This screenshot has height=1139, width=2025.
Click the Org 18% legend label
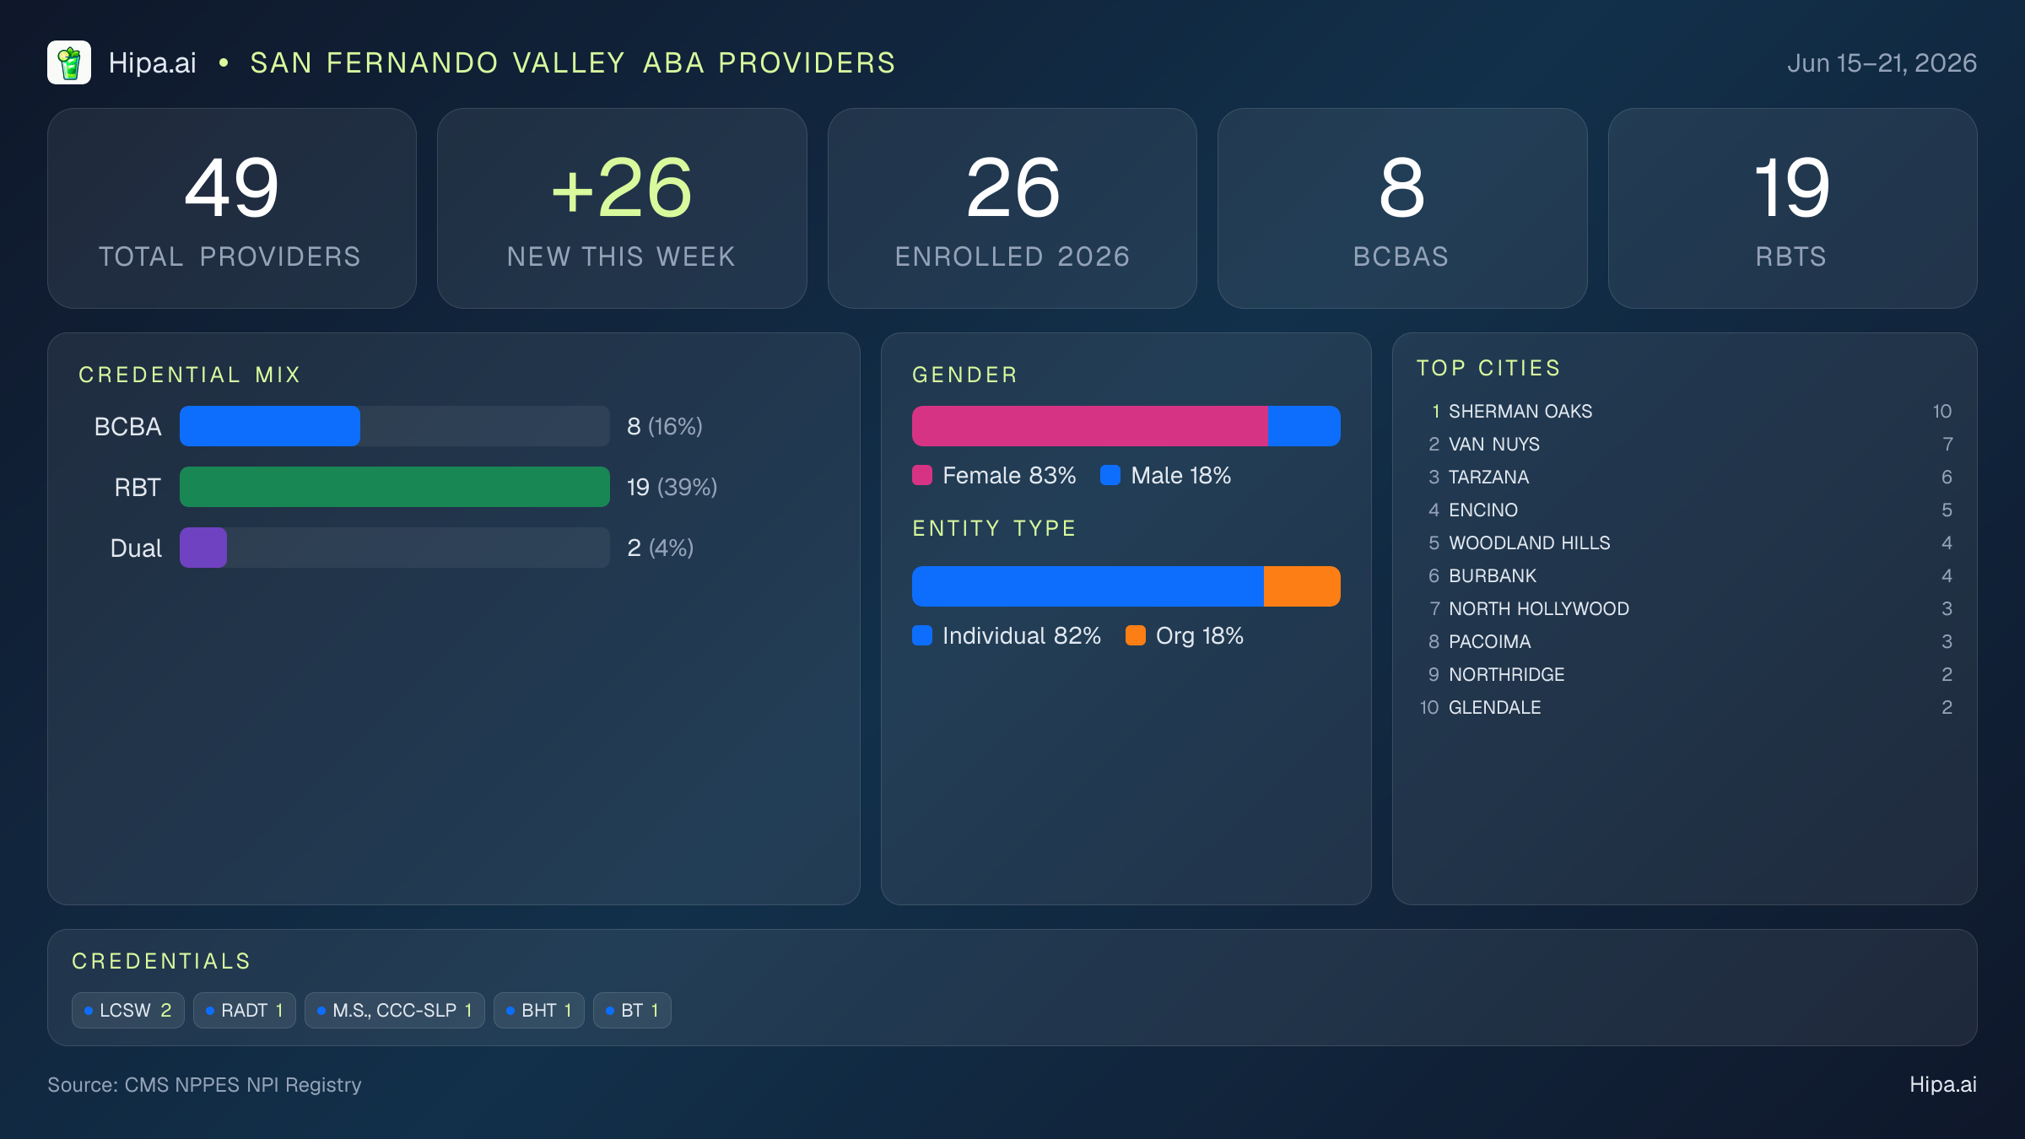1200,635
